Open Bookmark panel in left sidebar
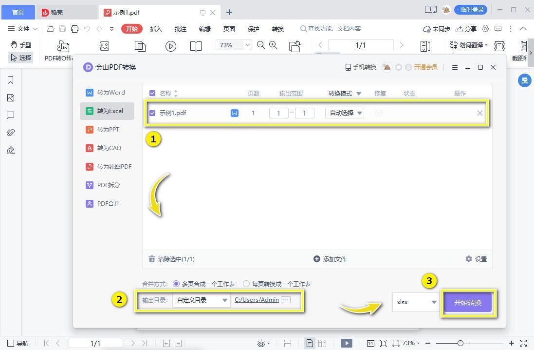Viewport: 534px width, 350px height. coord(11,80)
